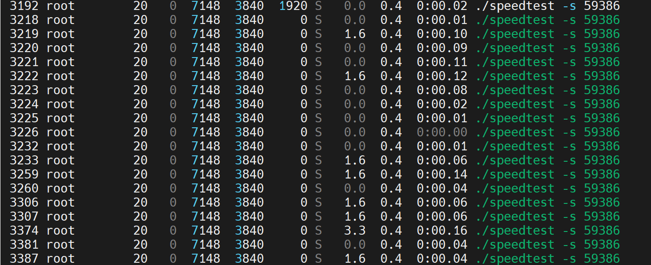Select the last row, PID 3387

(24, 259)
